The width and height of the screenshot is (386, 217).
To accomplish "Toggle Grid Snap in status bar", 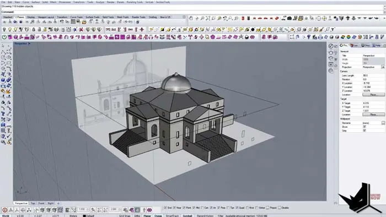I will pos(125,216).
